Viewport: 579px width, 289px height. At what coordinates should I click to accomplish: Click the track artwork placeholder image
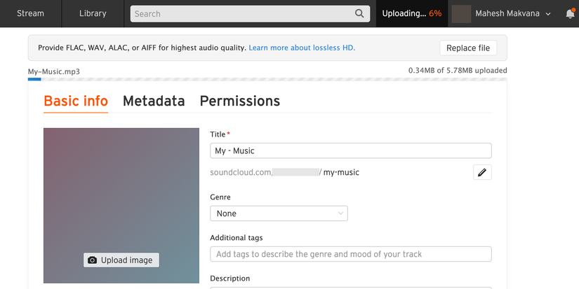coord(121,189)
